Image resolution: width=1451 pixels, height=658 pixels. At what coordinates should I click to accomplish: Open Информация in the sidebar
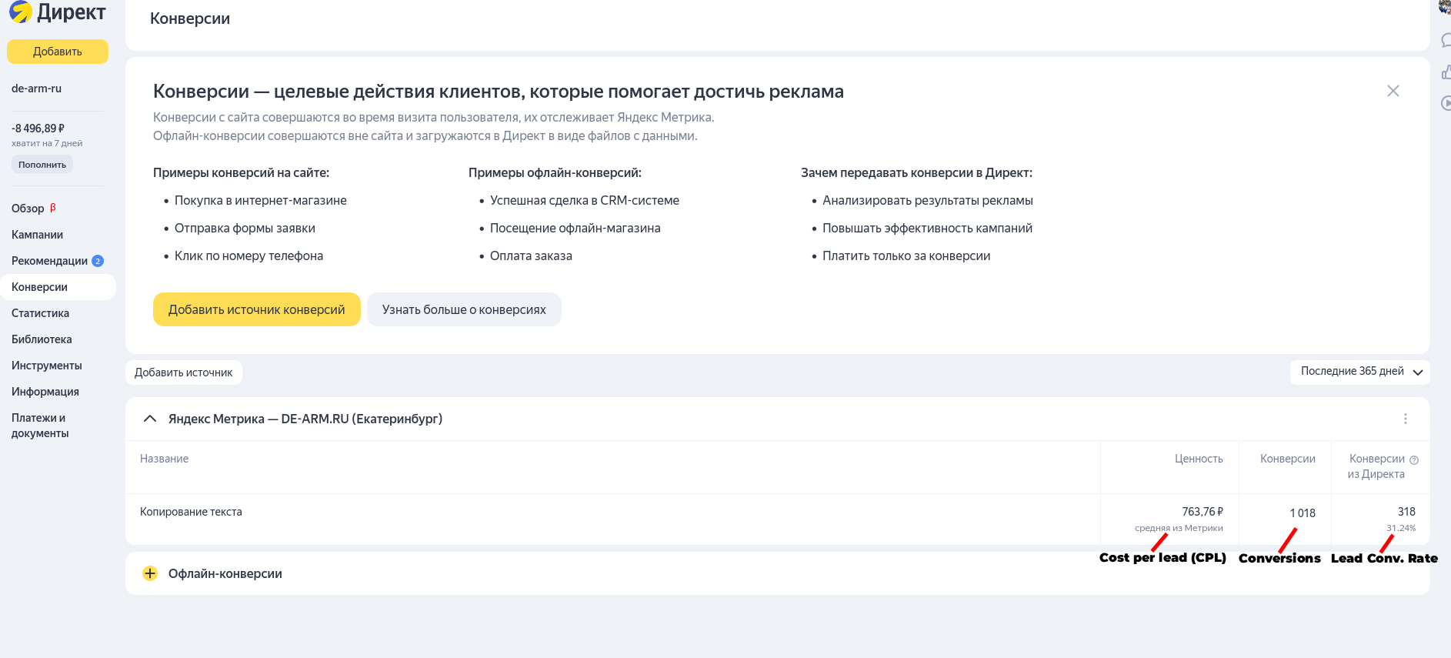[x=45, y=392]
